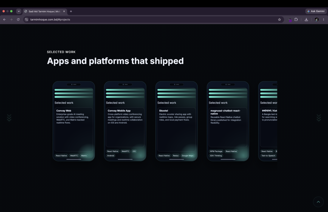Click the Android tag

coord(111,156)
